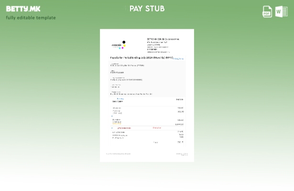Click the page footer text at bottom right
Screen dimensions: 294x191
(x=182, y=154)
